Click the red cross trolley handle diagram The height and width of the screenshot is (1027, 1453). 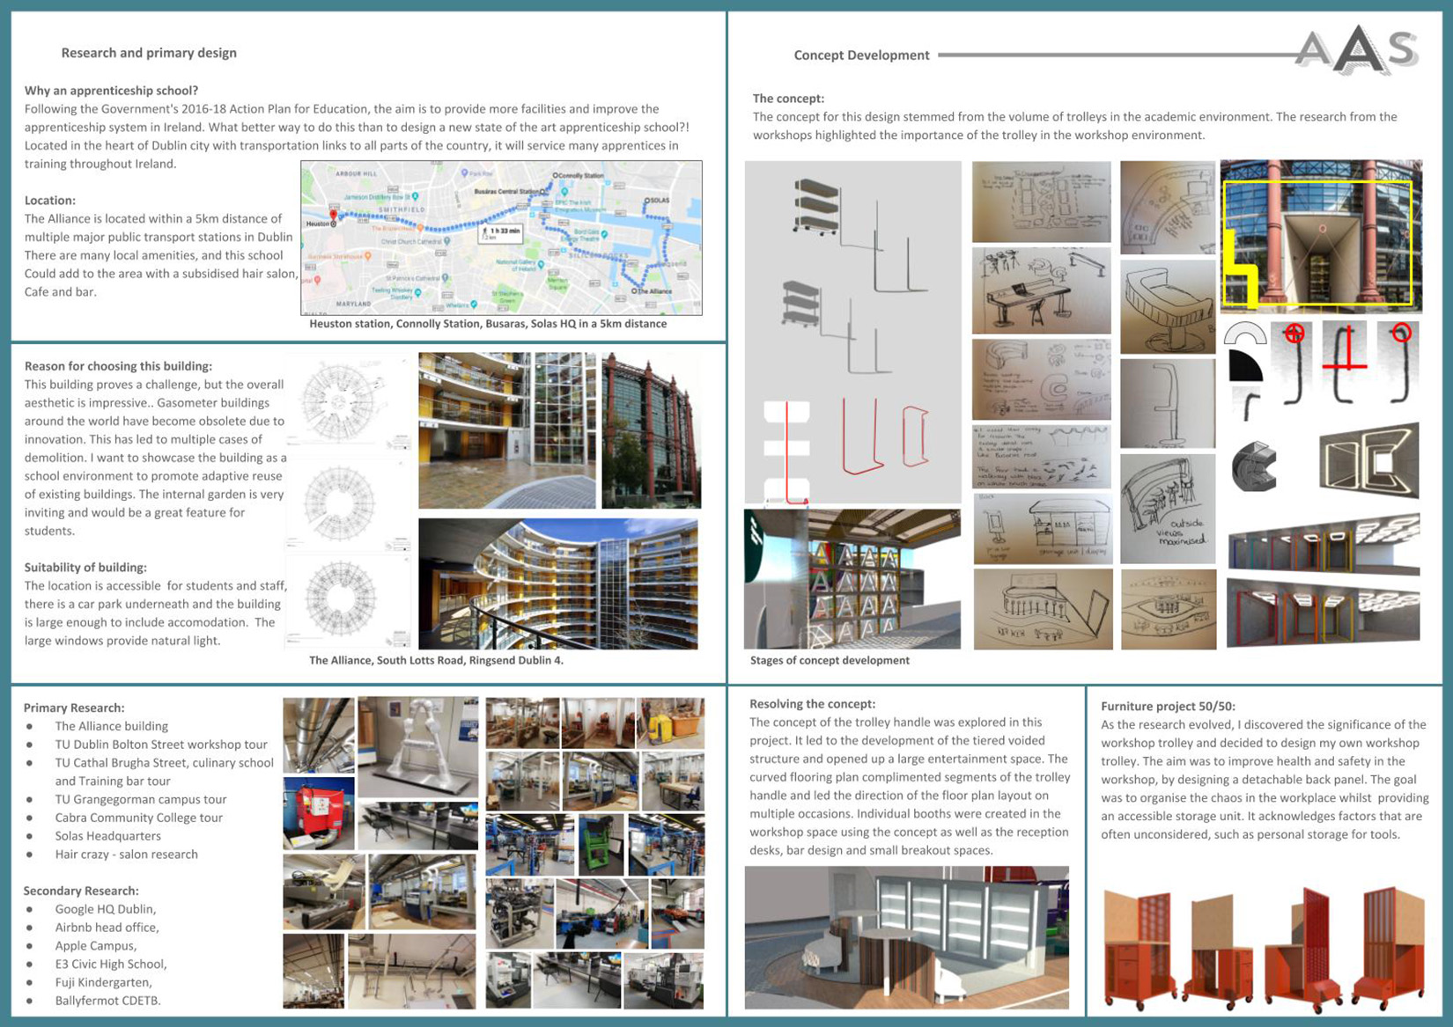1344,362
